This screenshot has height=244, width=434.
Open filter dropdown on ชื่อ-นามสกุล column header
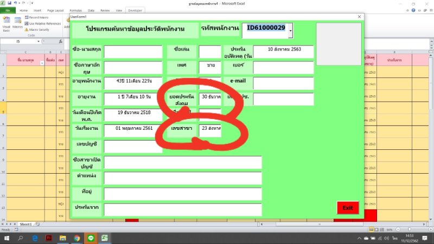pos(42,63)
